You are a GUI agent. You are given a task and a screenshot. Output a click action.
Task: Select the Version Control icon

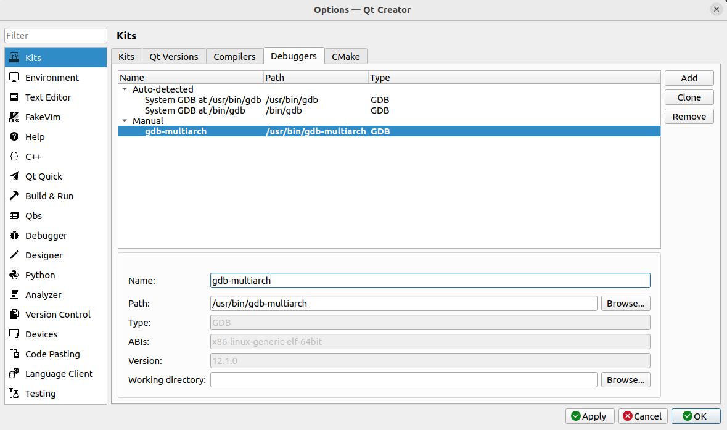point(14,315)
